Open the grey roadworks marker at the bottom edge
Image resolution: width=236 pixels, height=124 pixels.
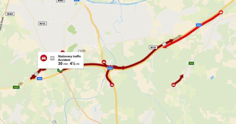tap(54, 122)
